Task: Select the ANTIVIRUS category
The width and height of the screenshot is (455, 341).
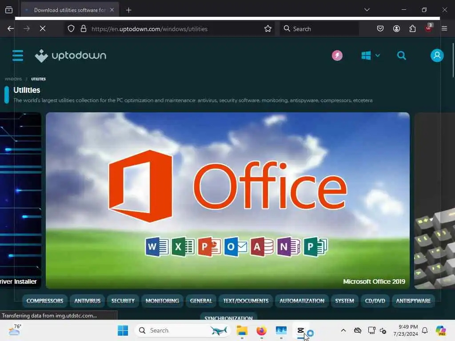Action: (x=88, y=301)
